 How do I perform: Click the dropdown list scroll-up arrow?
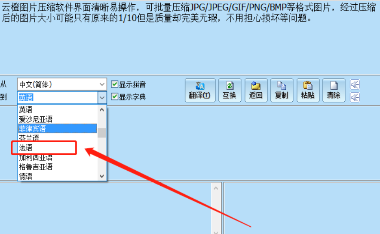click(102, 109)
